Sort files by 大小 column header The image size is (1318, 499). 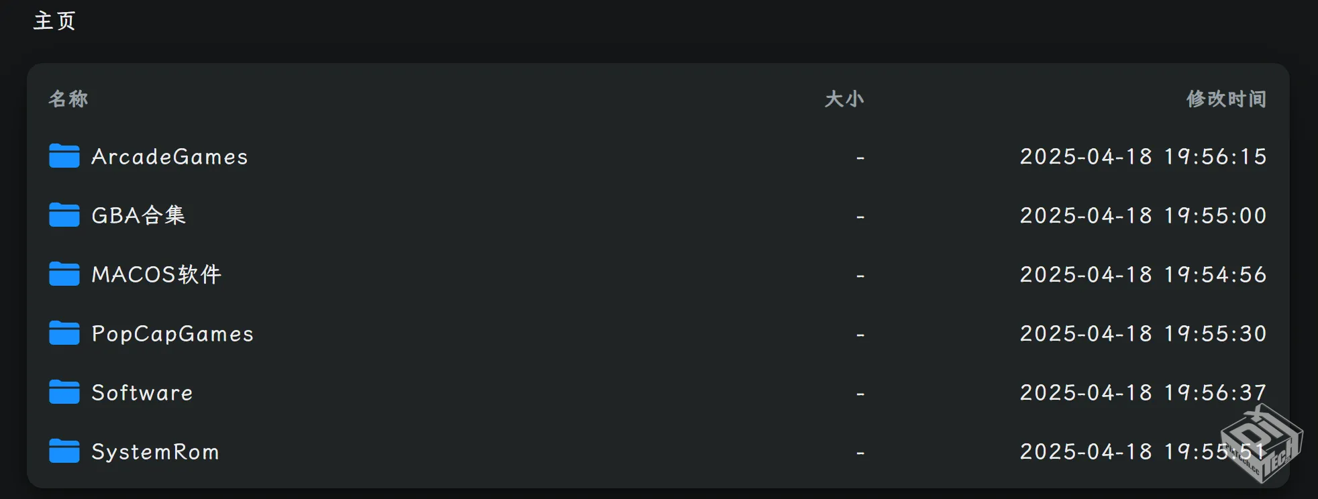[844, 99]
